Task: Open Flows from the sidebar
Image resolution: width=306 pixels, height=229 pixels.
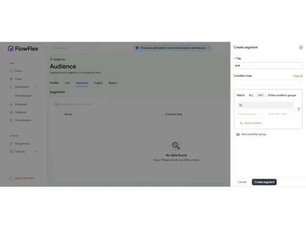Action: tap(18, 79)
